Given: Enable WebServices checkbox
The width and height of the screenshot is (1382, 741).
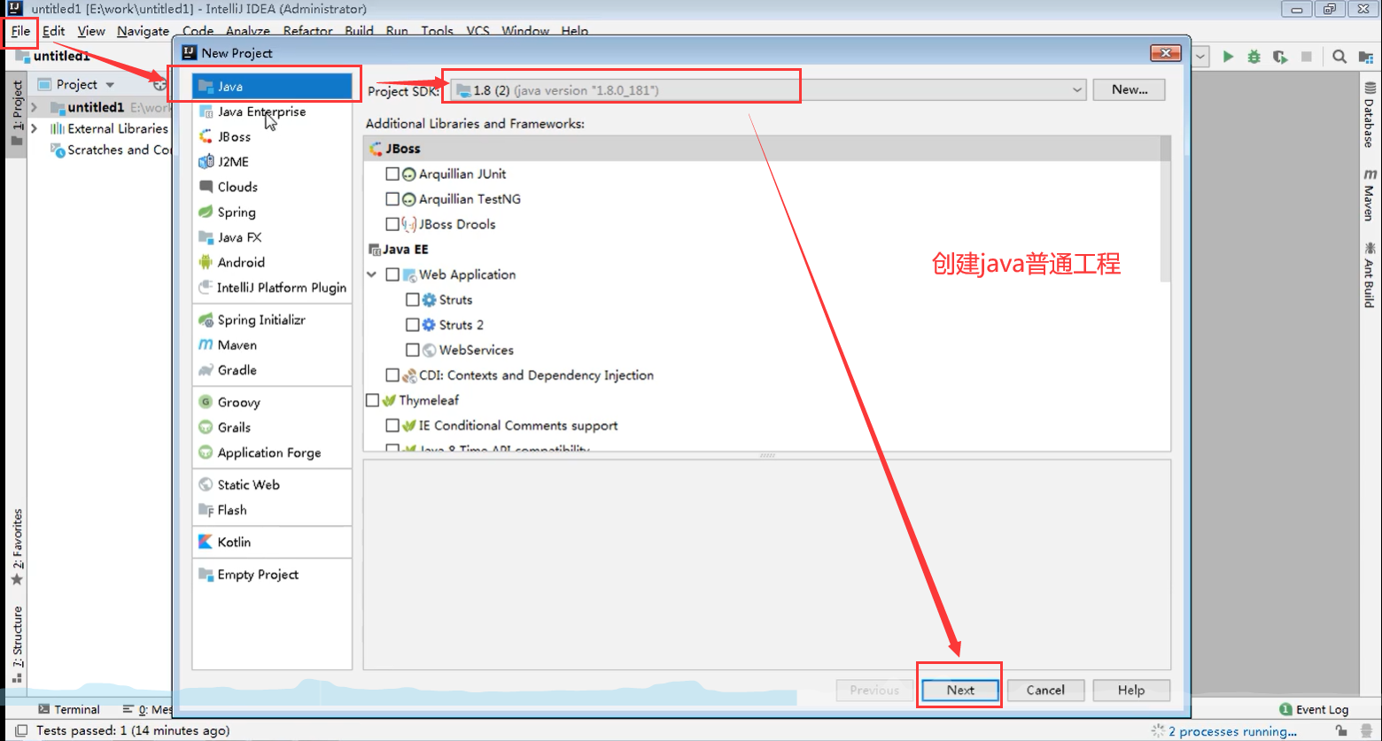Looking at the screenshot, I should 413,350.
